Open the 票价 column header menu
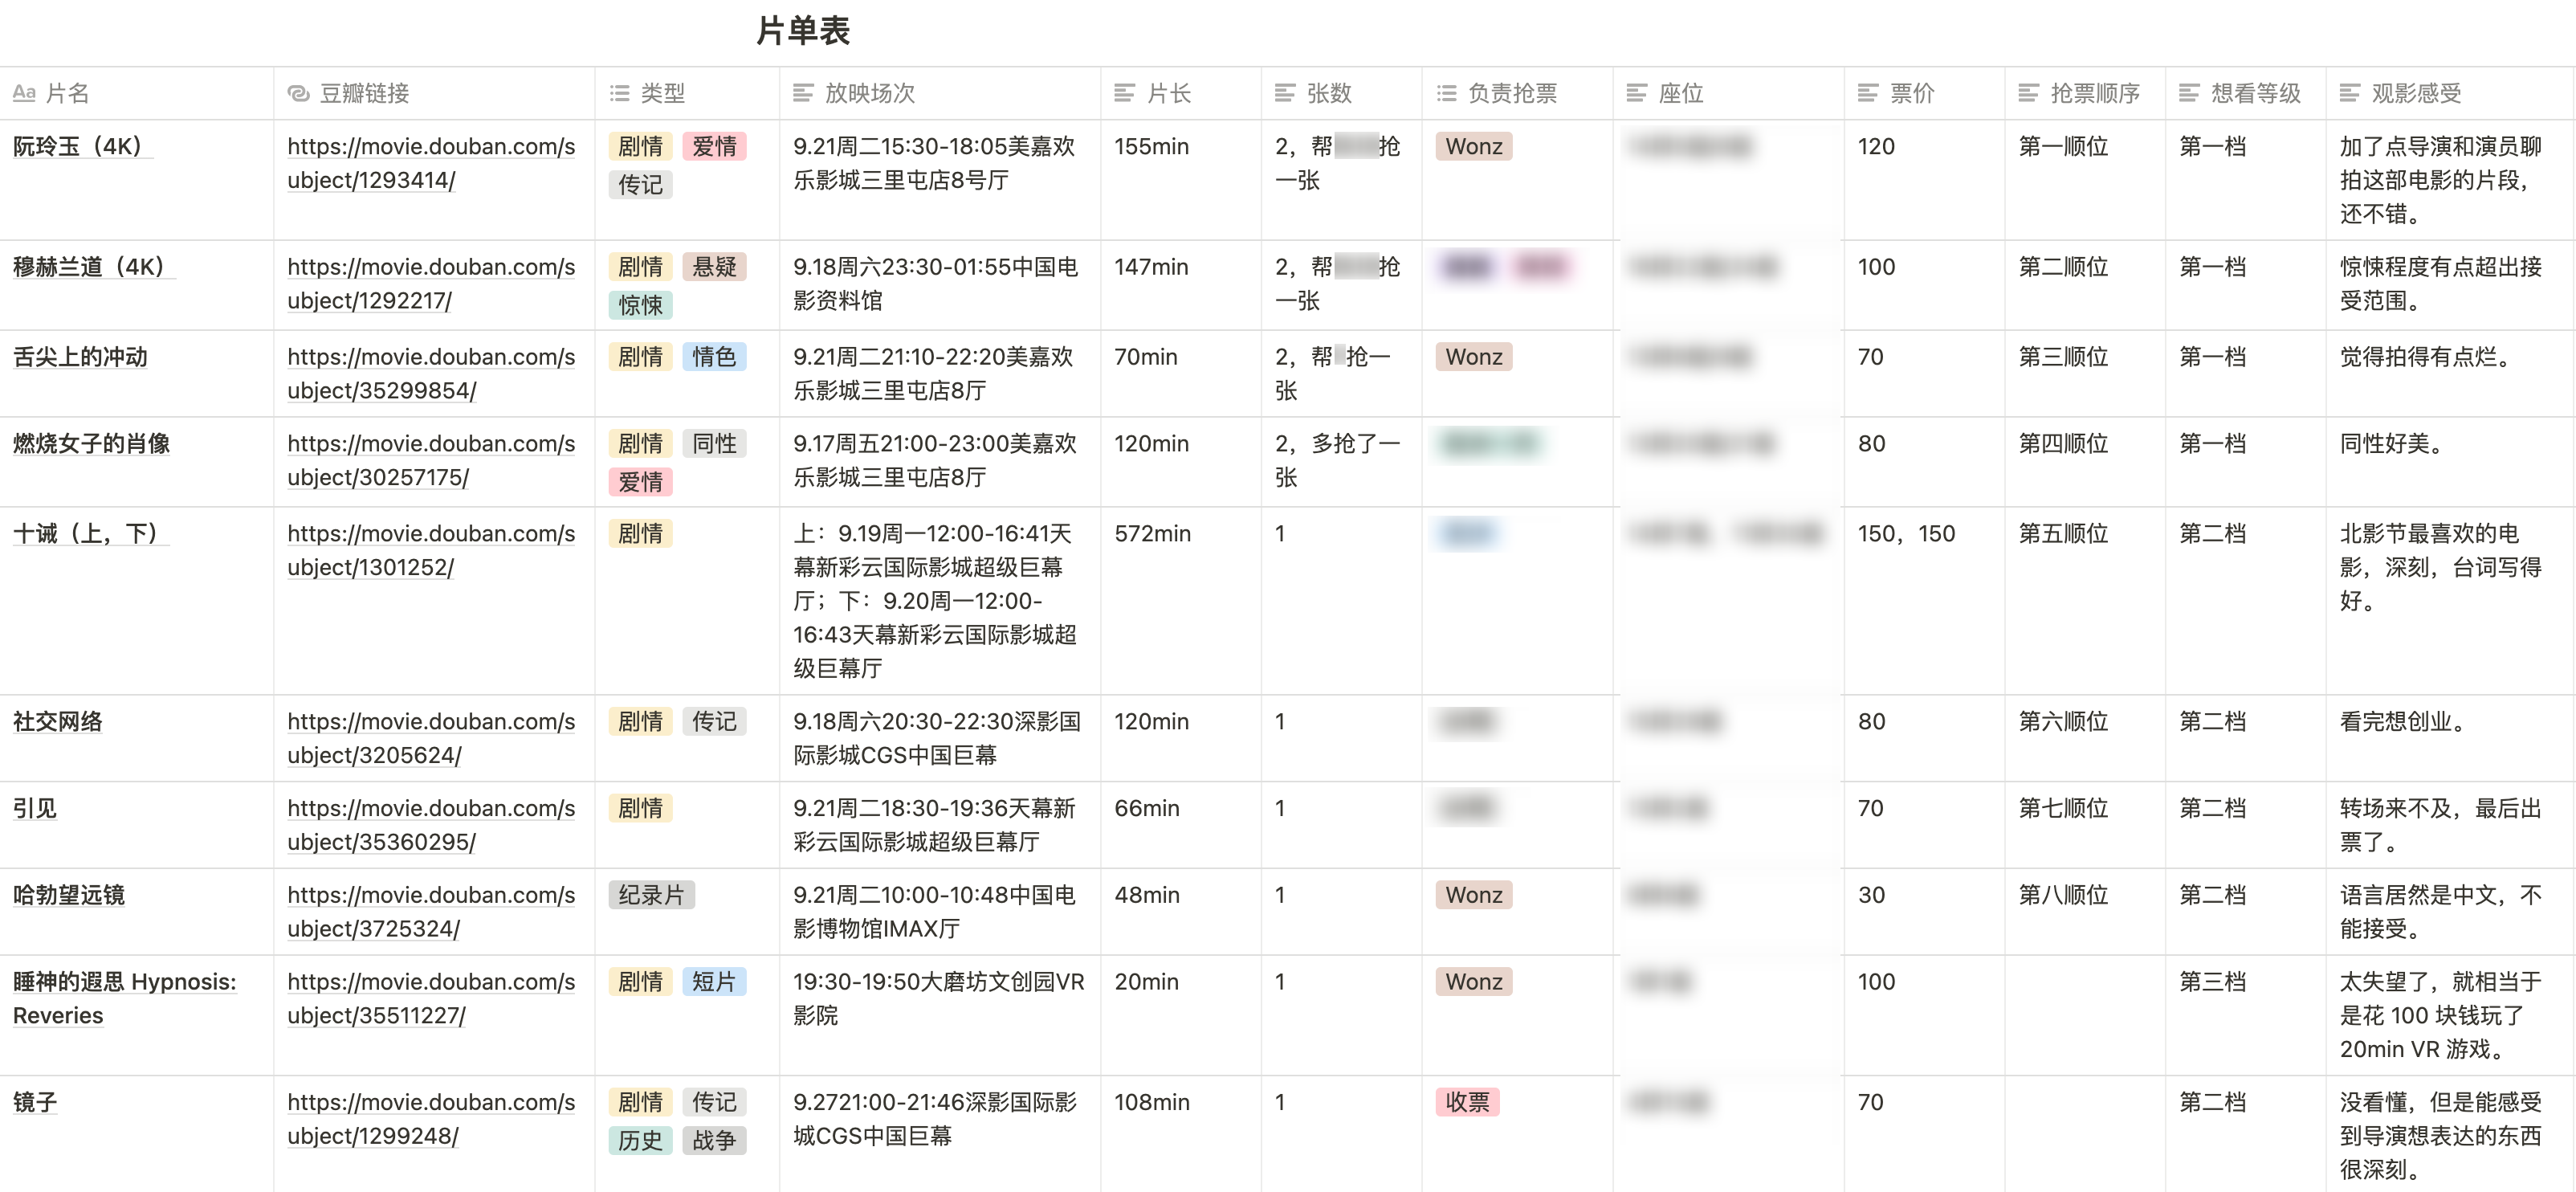The width and height of the screenshot is (2576, 1192). click(1912, 93)
